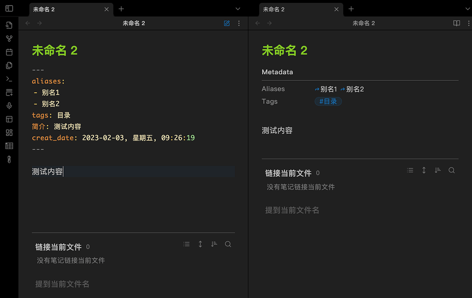
Task: Open a new tab with the plus button
Action: coord(121,9)
